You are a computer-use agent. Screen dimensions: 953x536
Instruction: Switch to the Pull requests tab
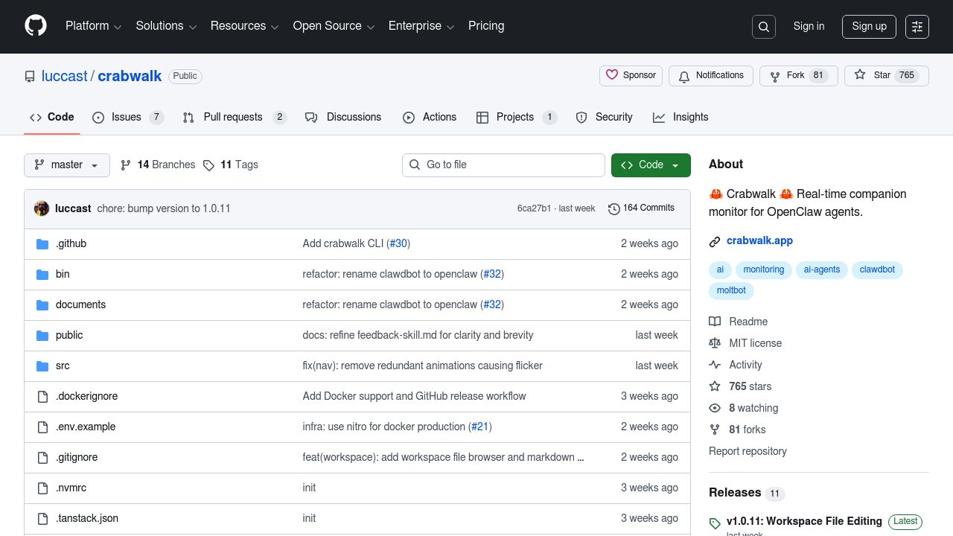(x=234, y=118)
